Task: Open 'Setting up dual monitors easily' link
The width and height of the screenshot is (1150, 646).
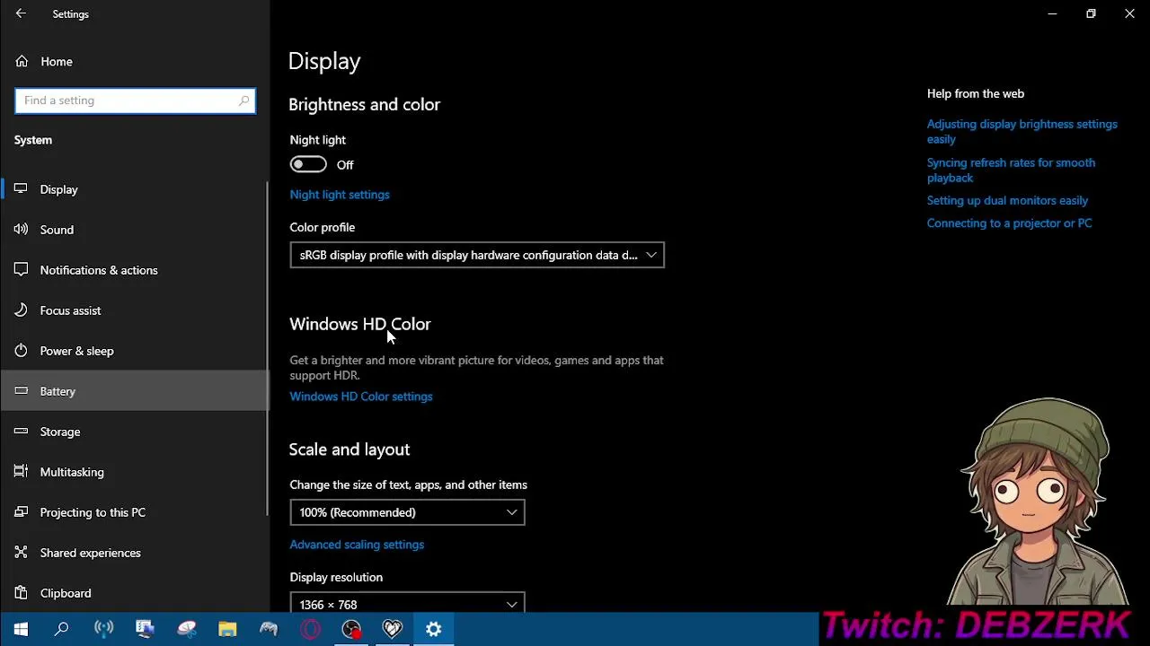Action: (1007, 201)
